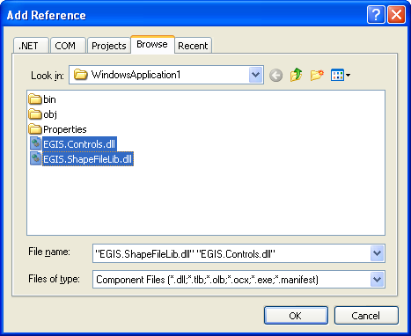Click the Cancel button
Screen dimensions: 411x336
click(x=366, y=316)
